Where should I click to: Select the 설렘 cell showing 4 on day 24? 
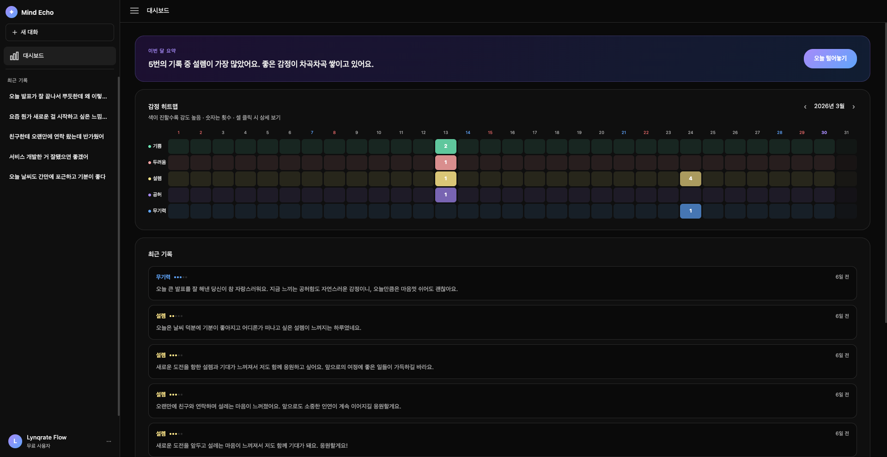(x=690, y=179)
